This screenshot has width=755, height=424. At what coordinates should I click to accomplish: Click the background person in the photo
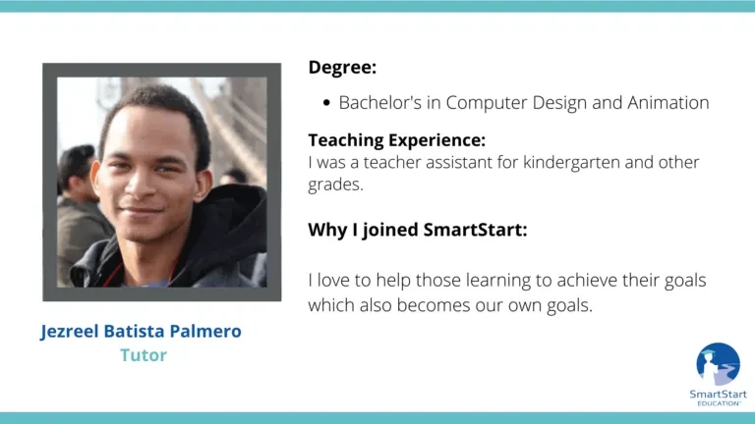(80, 212)
